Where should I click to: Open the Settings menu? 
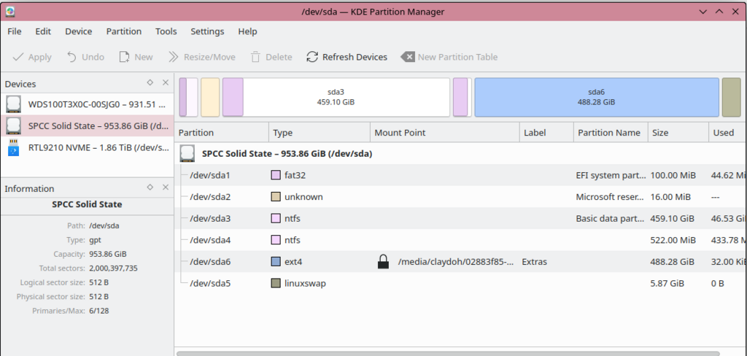tap(207, 31)
